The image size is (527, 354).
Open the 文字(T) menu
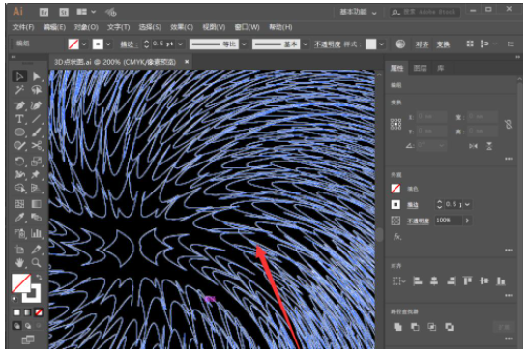click(118, 27)
